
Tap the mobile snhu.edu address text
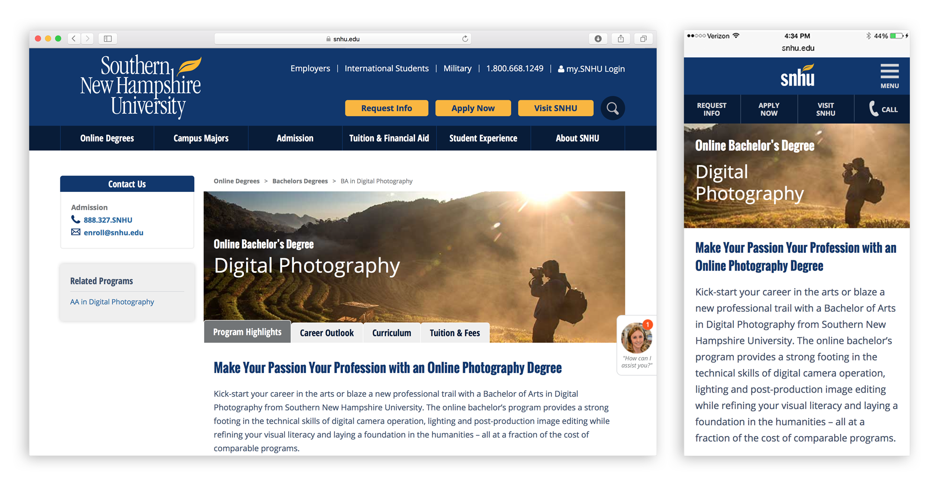pos(798,48)
